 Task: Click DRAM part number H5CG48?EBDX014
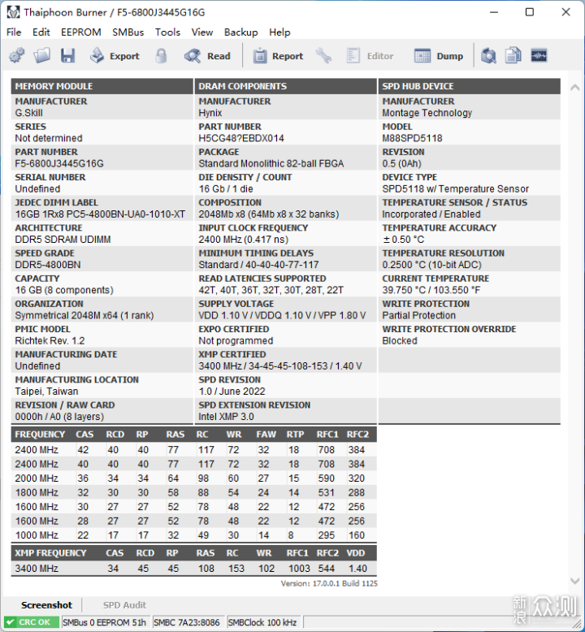241,138
